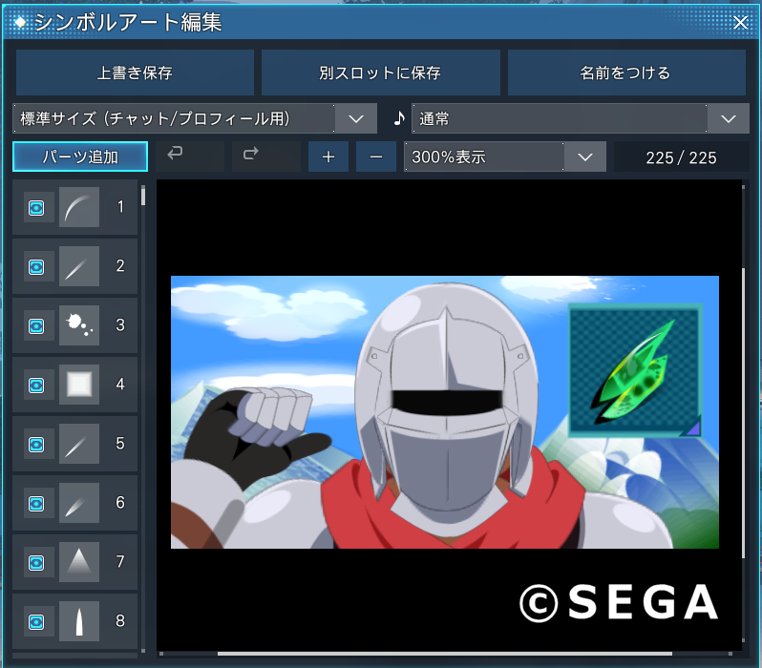Select the splatter symbol of layer 3
The image size is (762, 668).
[79, 325]
